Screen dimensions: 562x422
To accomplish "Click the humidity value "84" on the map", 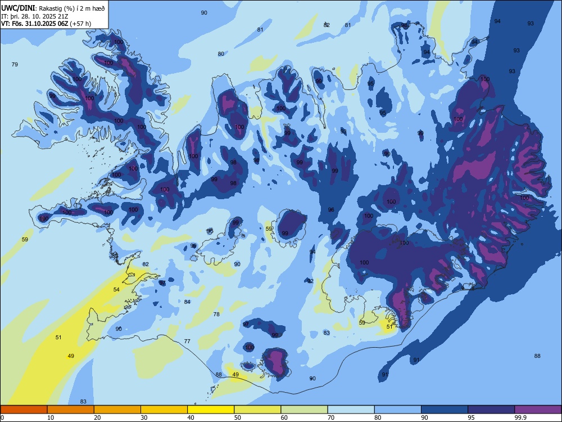I will [187, 302].
